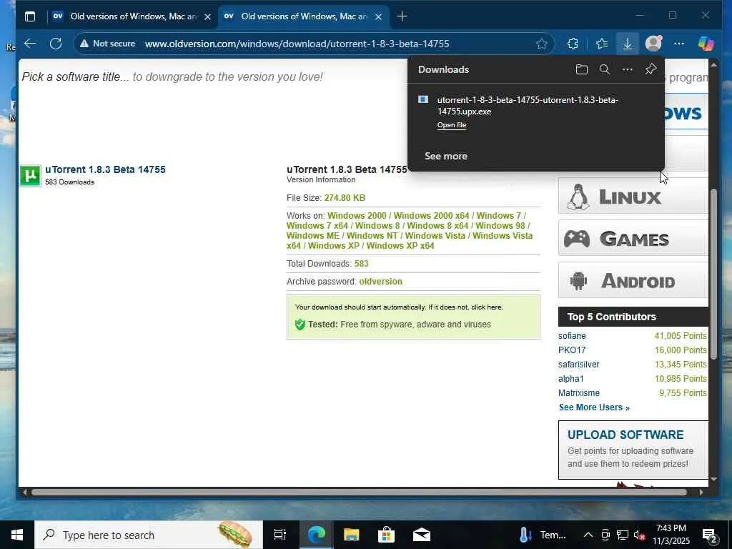This screenshot has height=549, width=732.
Task: Open the downloads folder icon in Downloads panel
Action: point(581,69)
